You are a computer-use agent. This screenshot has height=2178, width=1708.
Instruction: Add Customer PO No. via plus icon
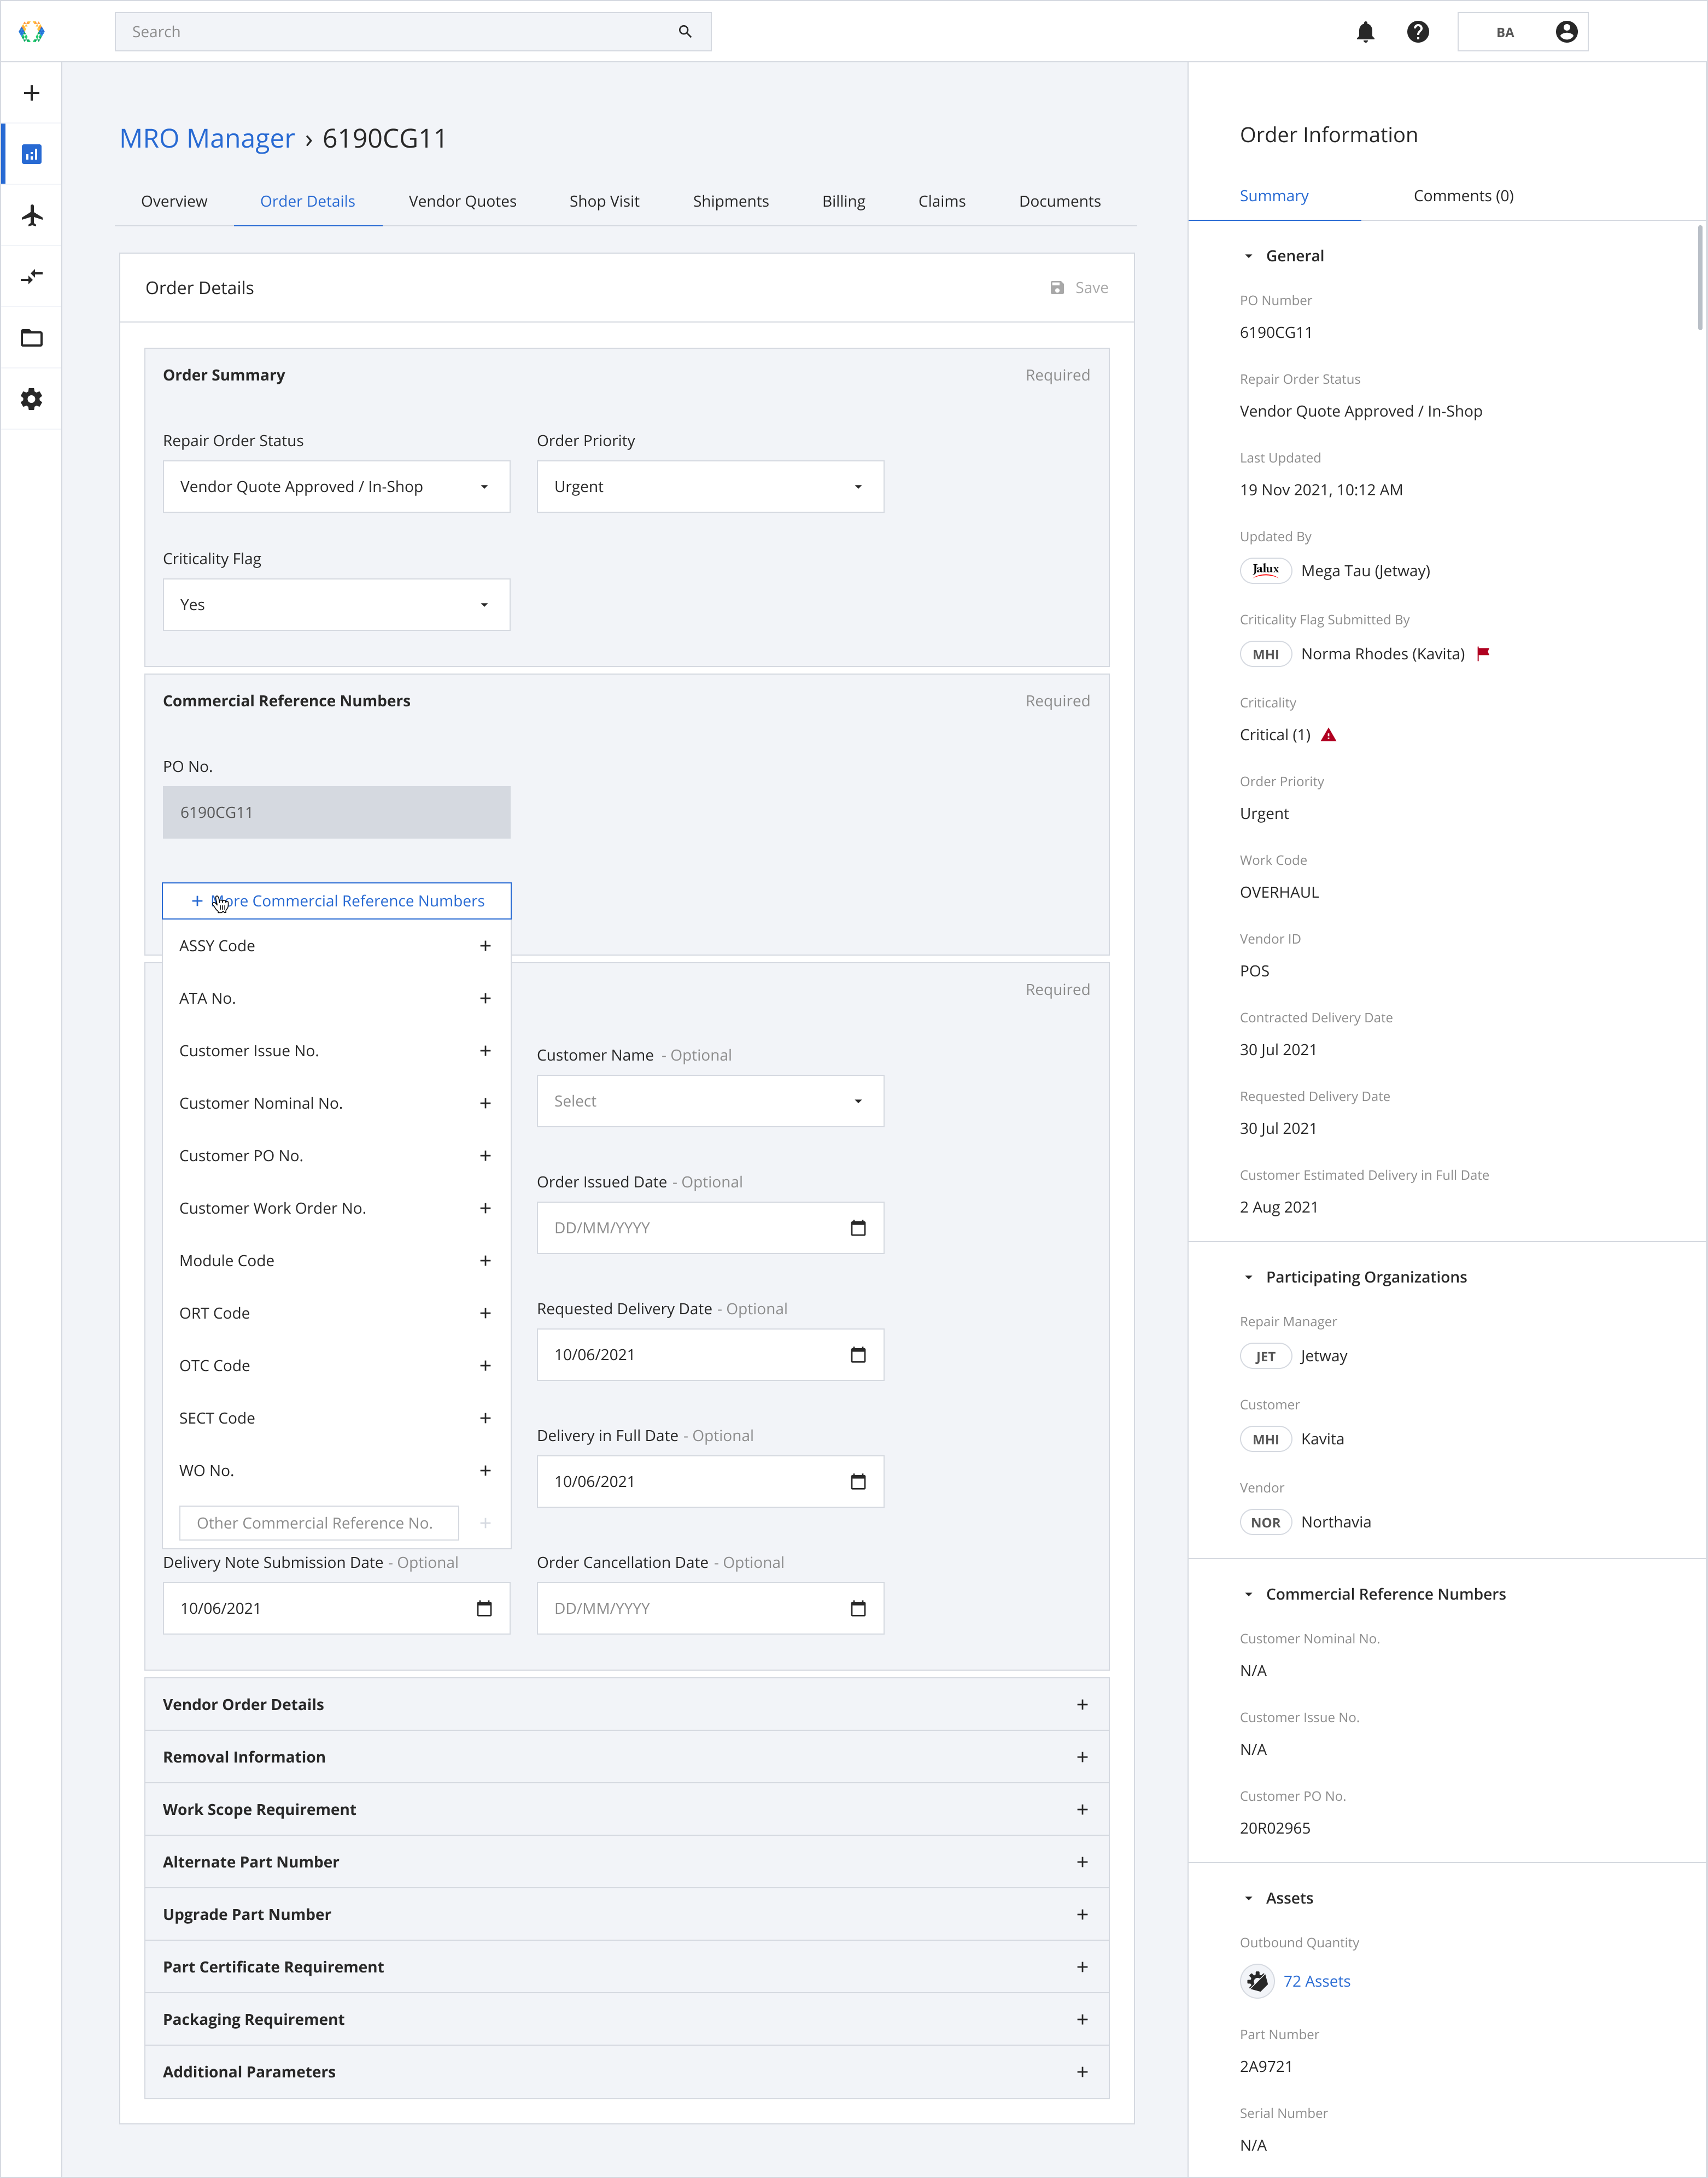(485, 1156)
